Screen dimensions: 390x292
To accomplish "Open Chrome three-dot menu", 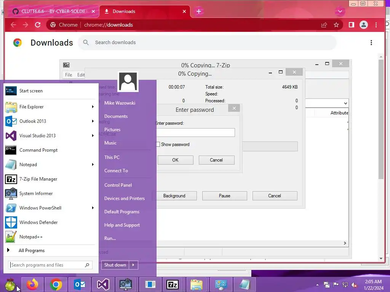I will (x=376, y=25).
